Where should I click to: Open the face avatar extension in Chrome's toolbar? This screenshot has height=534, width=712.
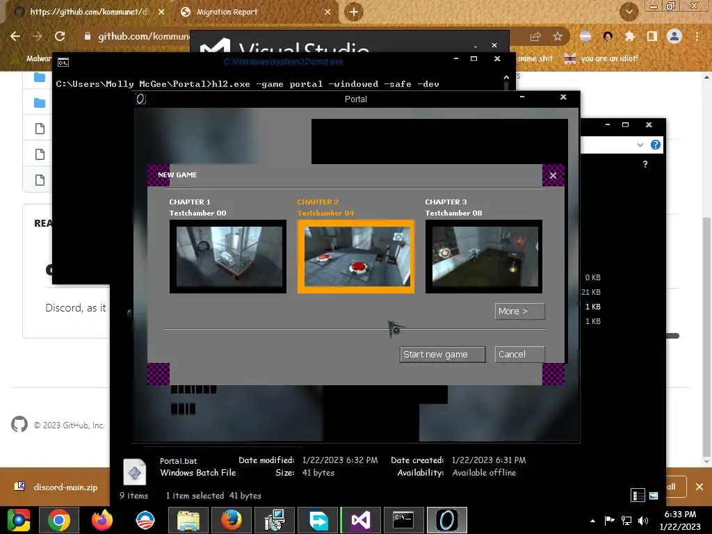[x=608, y=36]
